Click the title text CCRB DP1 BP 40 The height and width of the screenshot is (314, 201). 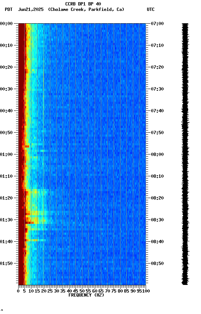[83, 4]
